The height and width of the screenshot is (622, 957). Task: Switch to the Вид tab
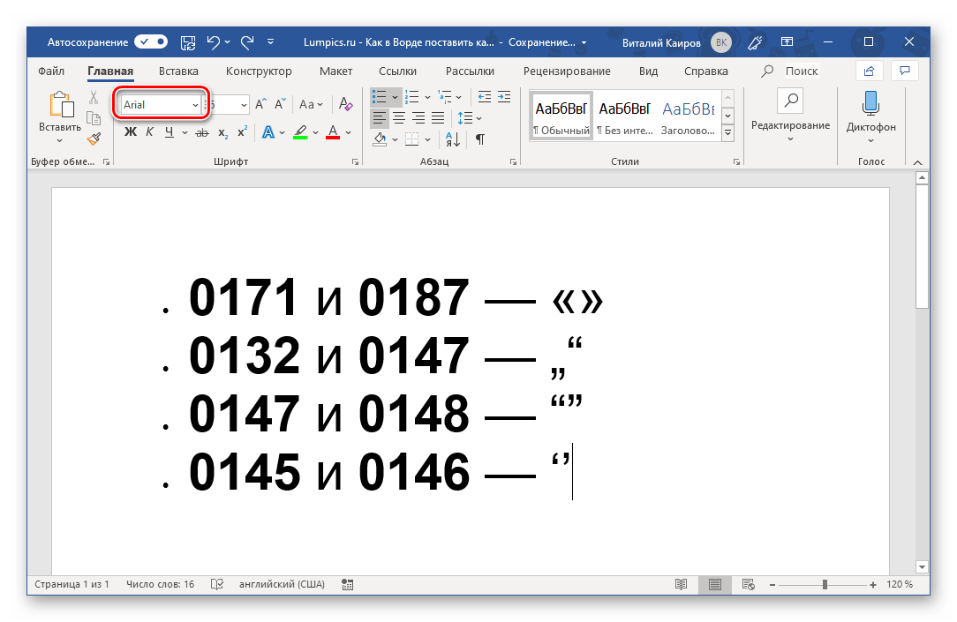(648, 71)
